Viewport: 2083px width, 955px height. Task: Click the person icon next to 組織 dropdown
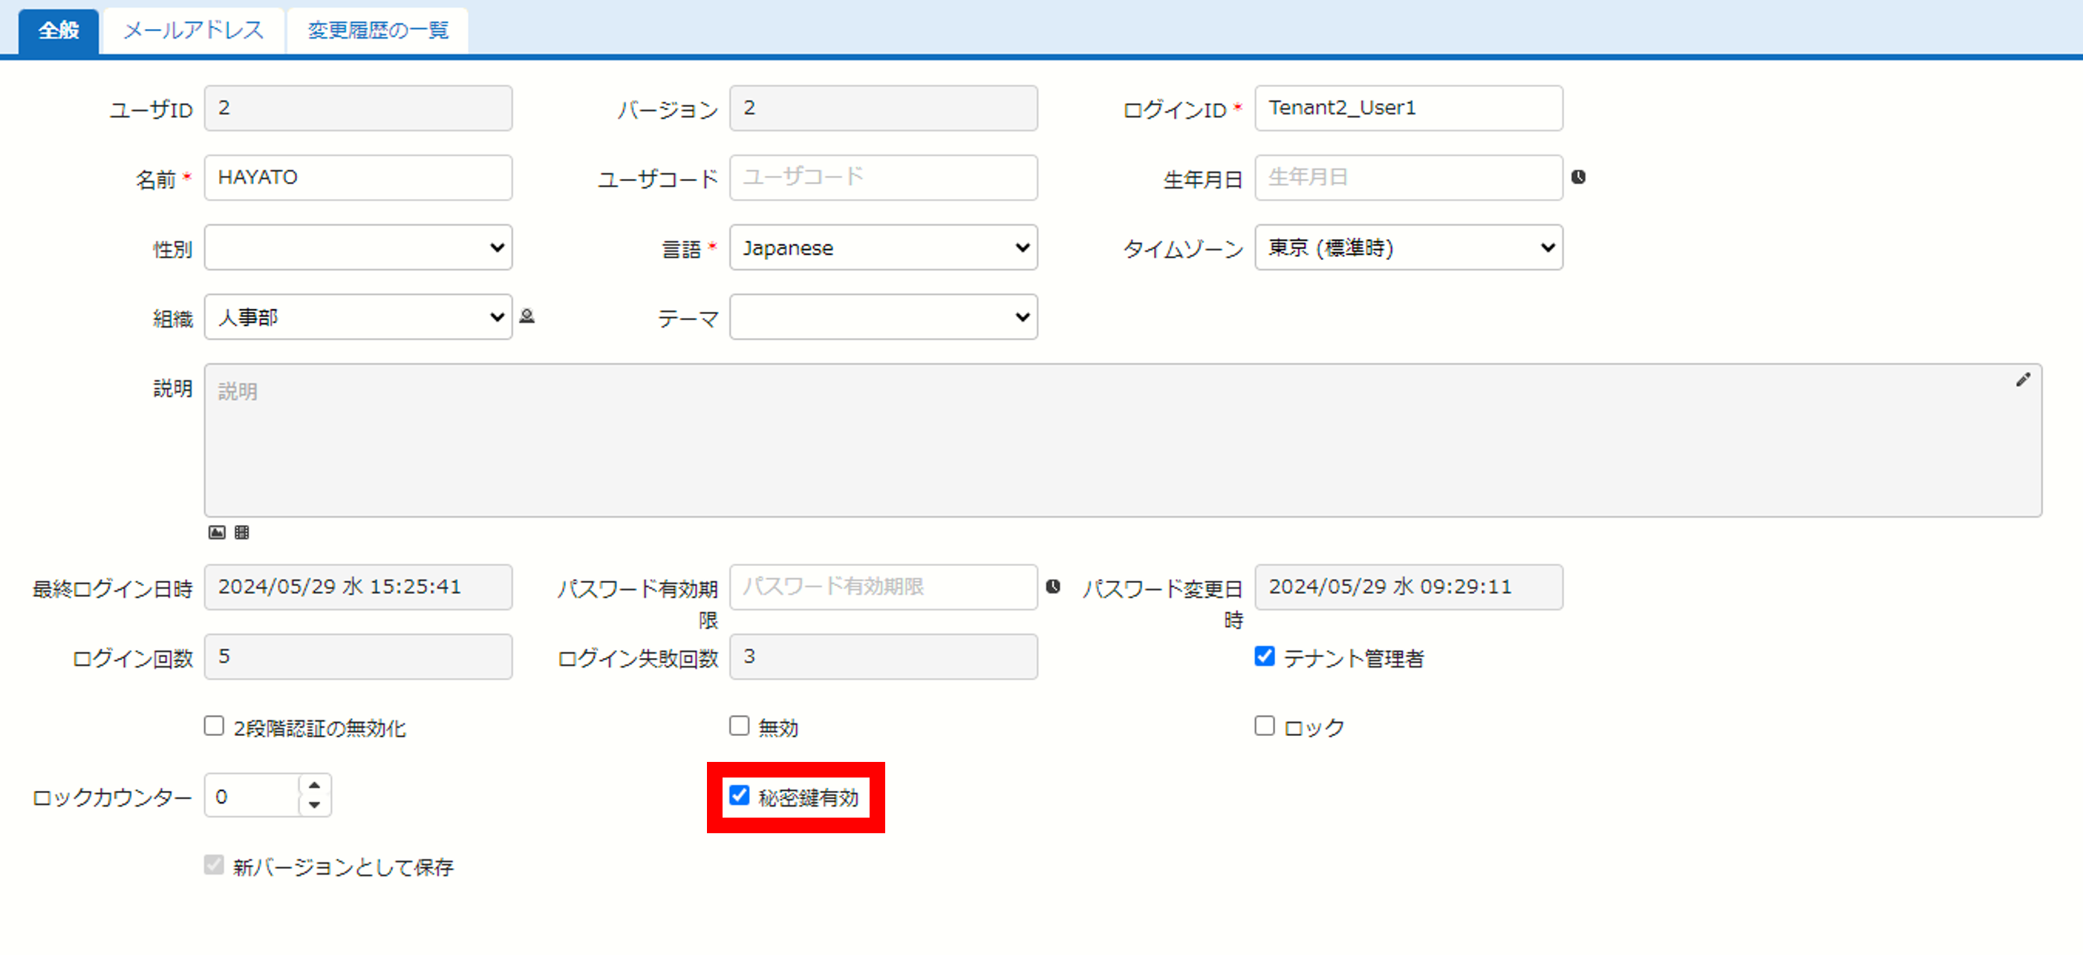point(527,316)
